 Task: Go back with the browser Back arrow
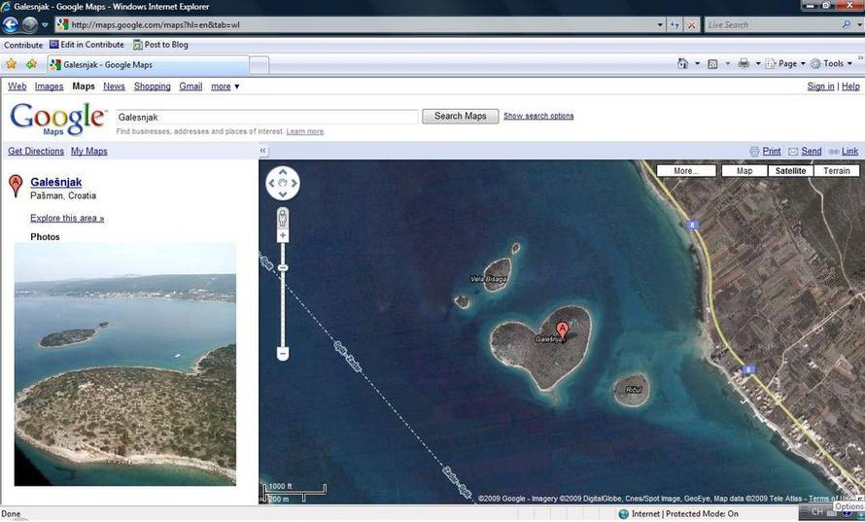pos(10,25)
